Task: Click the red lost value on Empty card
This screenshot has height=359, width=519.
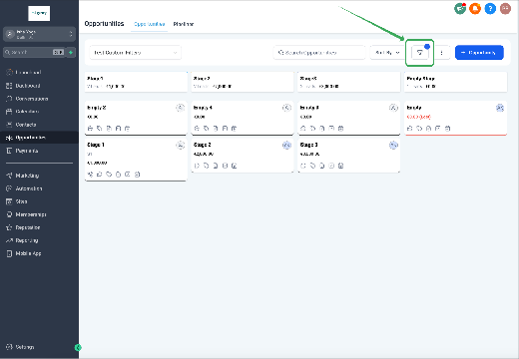Action: tap(419, 117)
